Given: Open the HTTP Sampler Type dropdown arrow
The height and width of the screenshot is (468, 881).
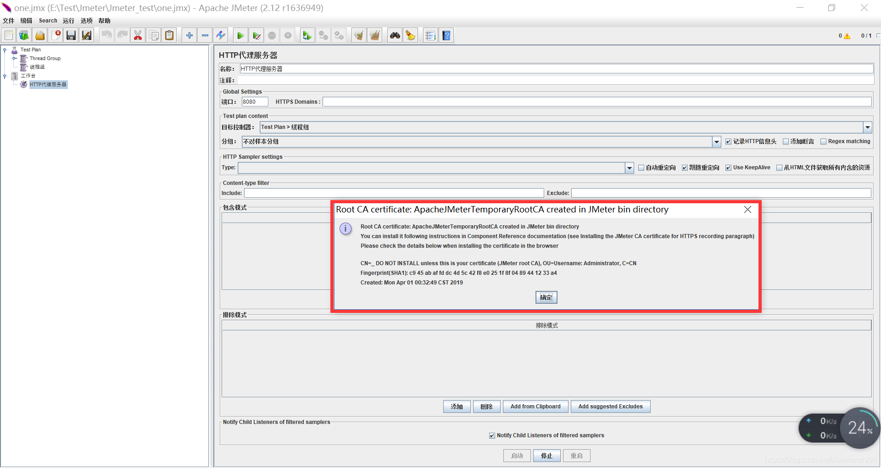Looking at the screenshot, I should (630, 168).
